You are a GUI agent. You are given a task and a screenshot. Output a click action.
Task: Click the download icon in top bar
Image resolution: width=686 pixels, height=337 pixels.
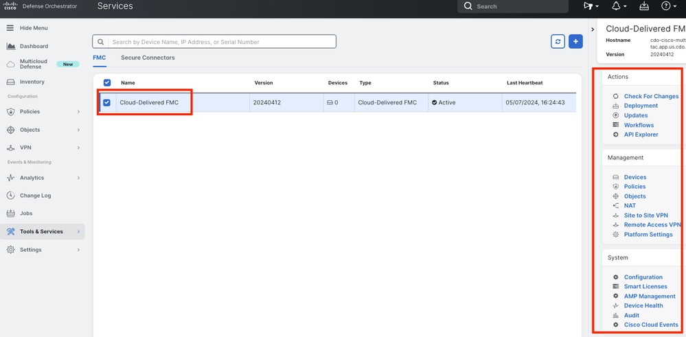644,6
